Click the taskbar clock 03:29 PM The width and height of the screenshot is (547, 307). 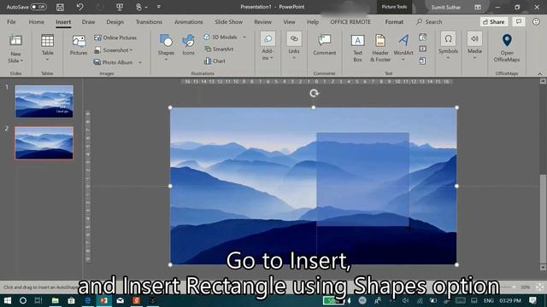pos(510,300)
